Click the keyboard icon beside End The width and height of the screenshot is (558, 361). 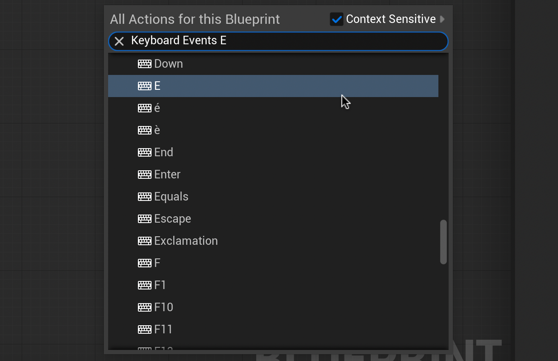145,152
